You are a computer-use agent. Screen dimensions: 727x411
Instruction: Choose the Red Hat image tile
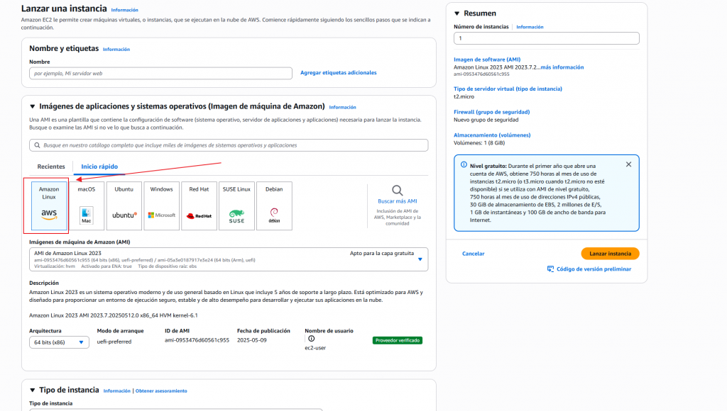click(199, 205)
